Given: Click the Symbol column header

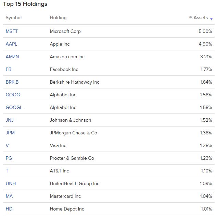Looking at the screenshot, I should 14,17.
